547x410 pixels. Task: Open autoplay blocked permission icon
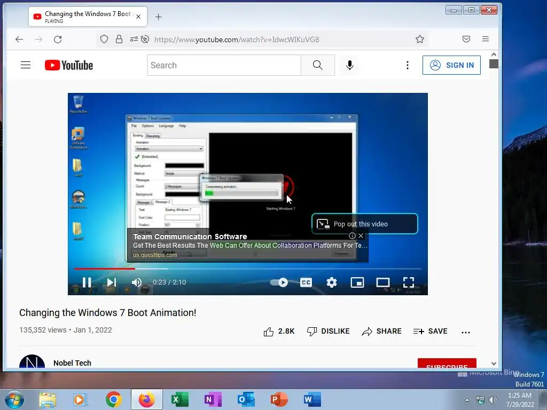tap(145, 39)
